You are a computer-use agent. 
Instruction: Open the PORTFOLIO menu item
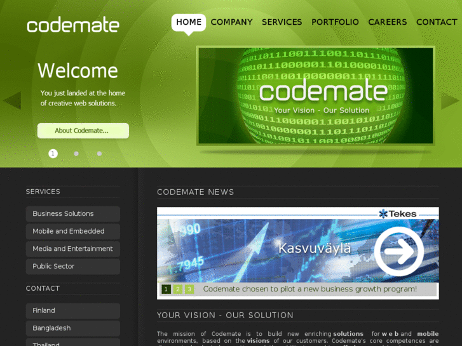coord(335,22)
